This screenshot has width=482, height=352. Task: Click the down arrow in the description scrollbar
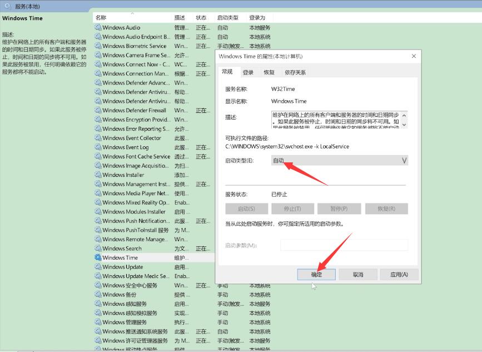coord(404,125)
